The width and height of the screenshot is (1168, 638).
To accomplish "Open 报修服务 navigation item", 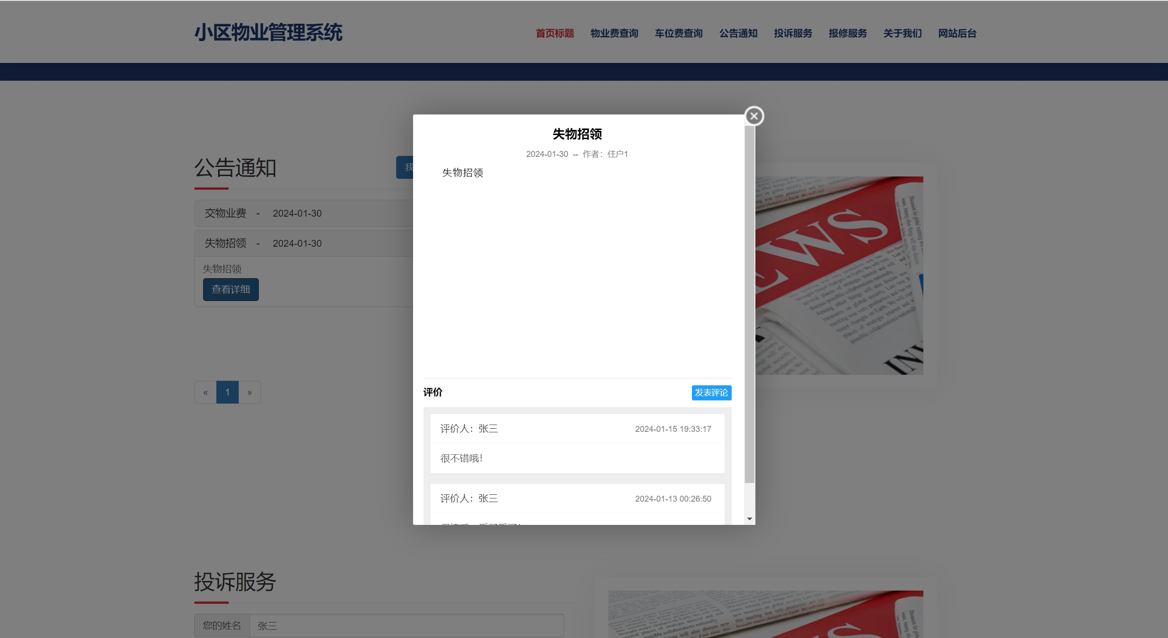I will coord(848,33).
